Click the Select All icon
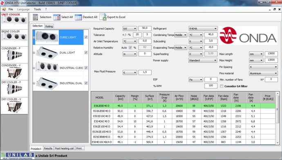 click(57, 17)
